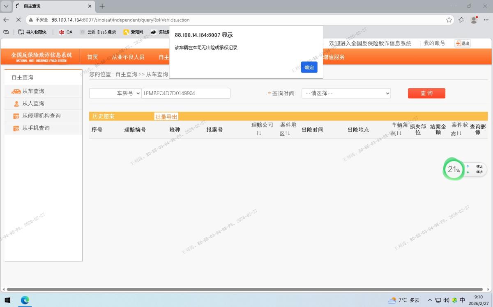
Task: Sort by 案件状态 column
Action: tap(459, 129)
